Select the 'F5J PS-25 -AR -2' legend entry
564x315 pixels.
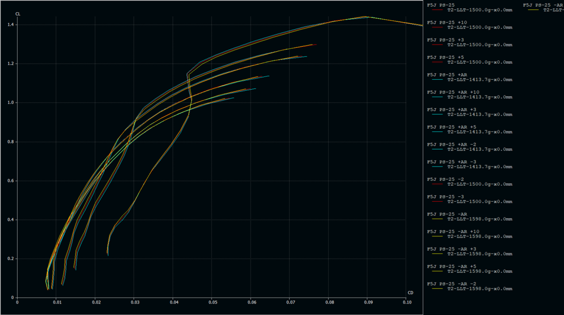click(x=451, y=284)
